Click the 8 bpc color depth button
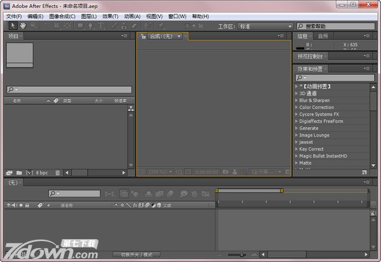 pyautogui.click(x=42, y=172)
